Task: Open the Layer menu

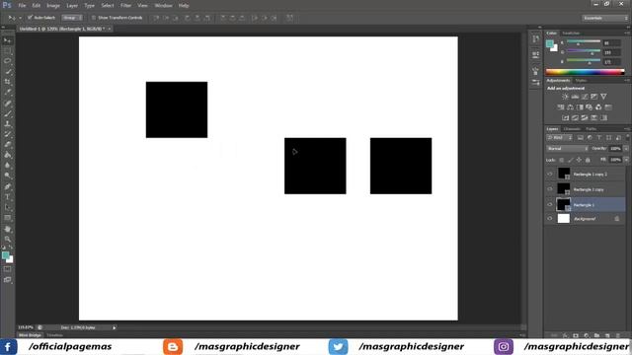Action: click(72, 6)
